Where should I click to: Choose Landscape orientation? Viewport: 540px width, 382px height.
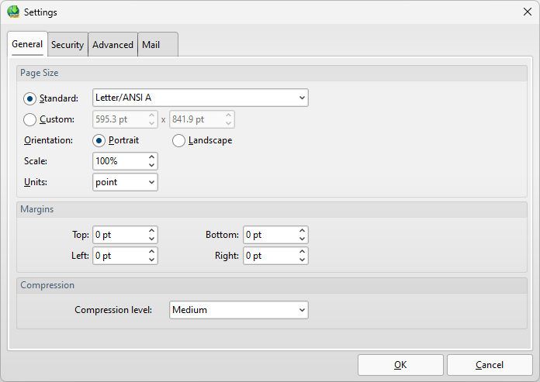(178, 140)
